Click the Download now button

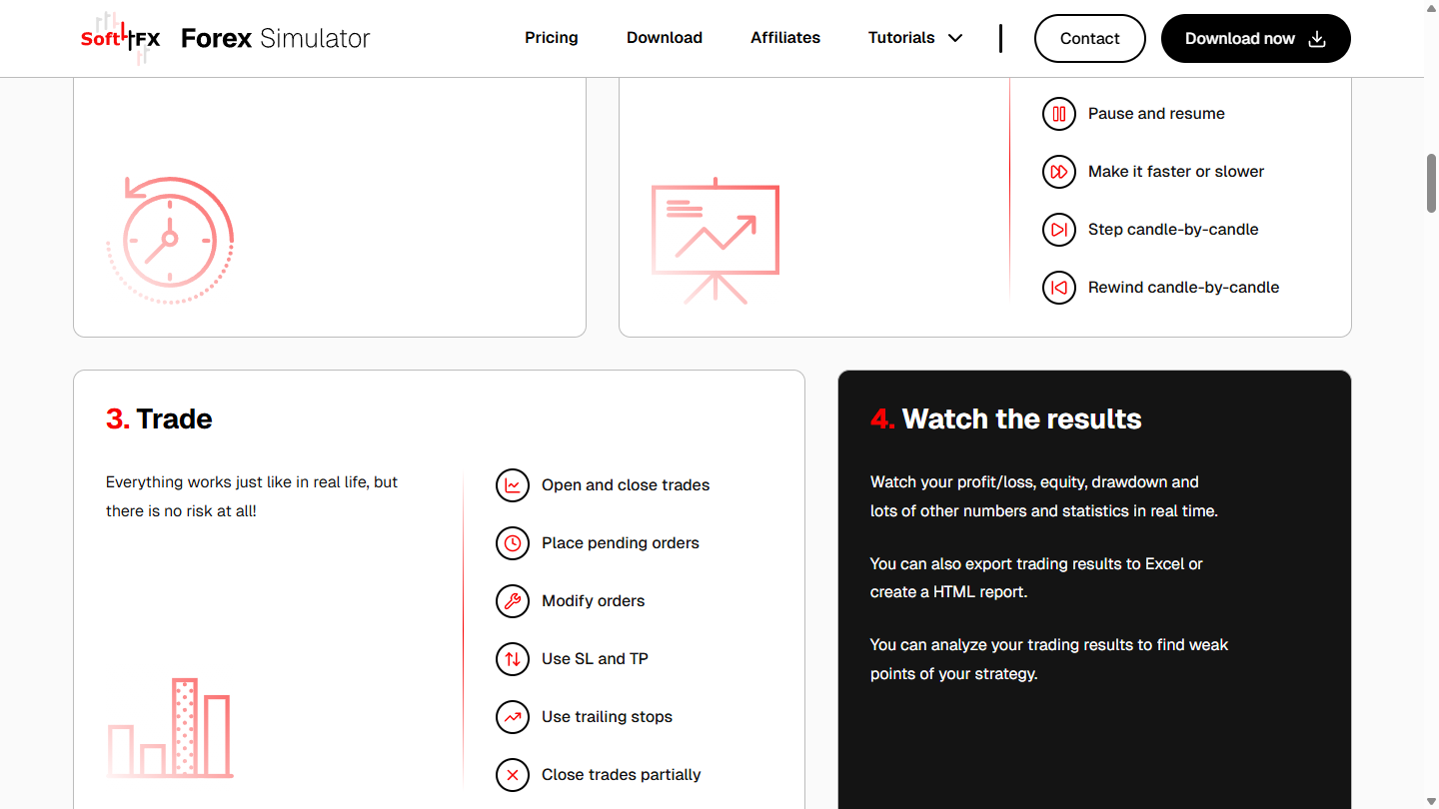[x=1255, y=38]
